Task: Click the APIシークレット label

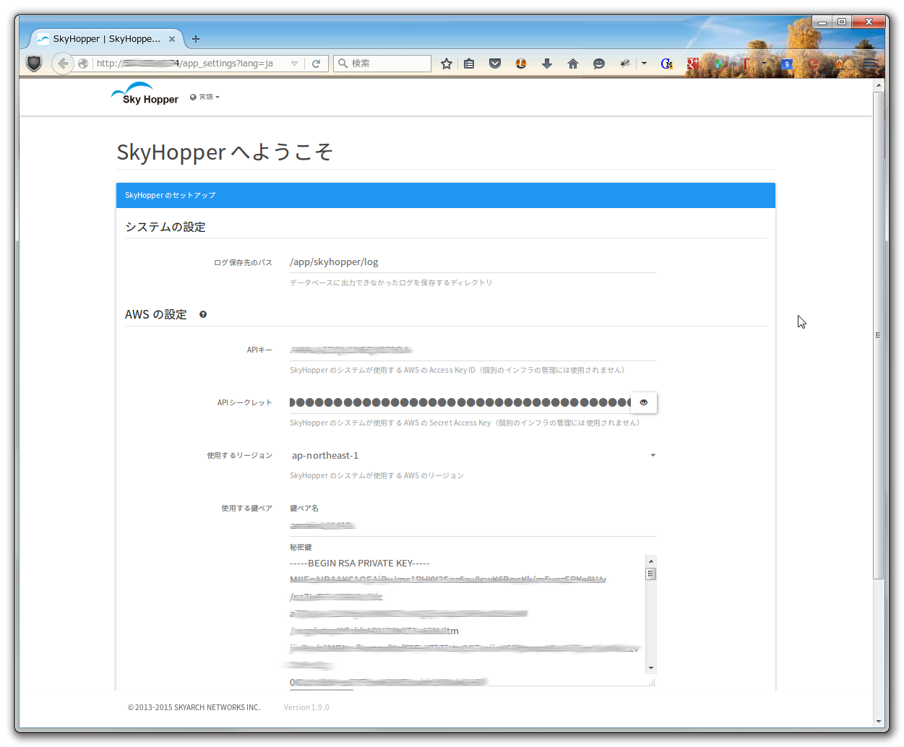Action: (245, 403)
